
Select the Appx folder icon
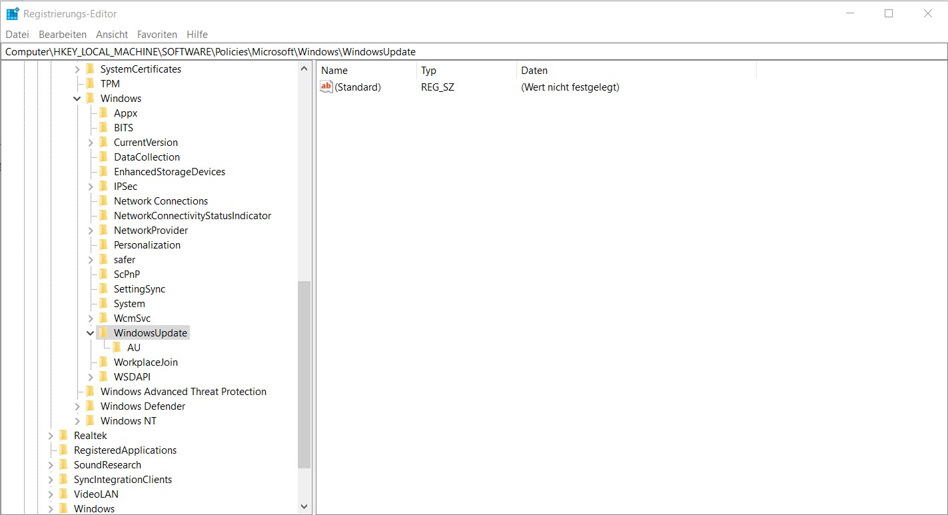103,113
